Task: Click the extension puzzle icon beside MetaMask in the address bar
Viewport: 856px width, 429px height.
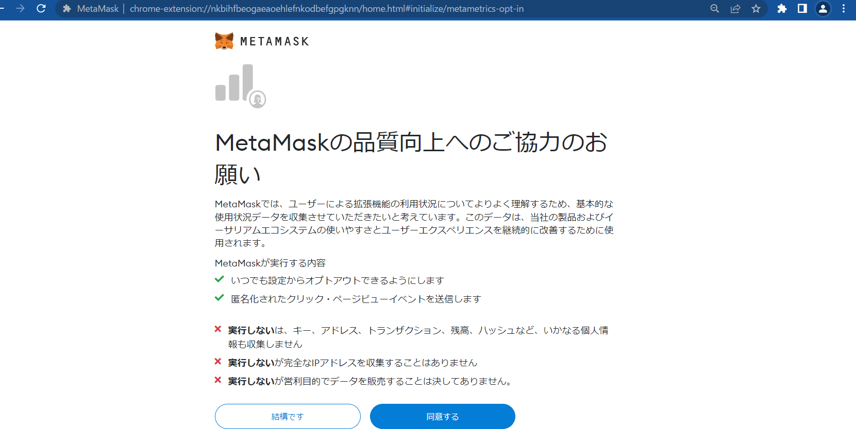Action: click(66, 9)
